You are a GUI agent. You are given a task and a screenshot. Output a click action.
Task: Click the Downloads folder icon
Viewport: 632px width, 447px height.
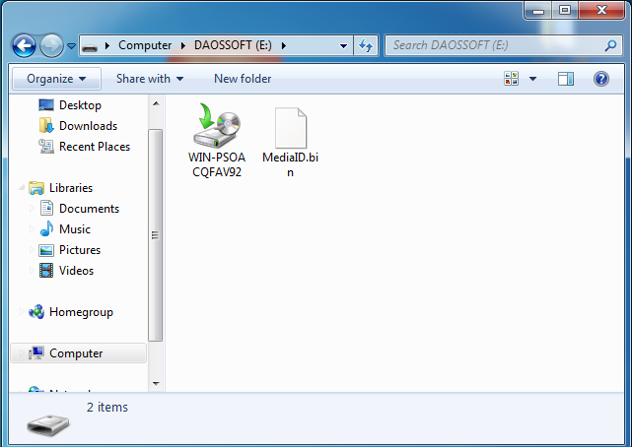point(46,125)
